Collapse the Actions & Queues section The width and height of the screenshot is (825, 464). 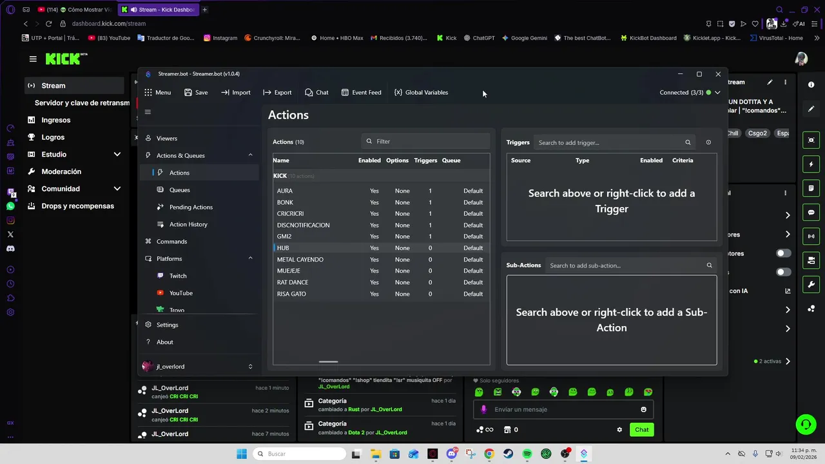coord(250,155)
